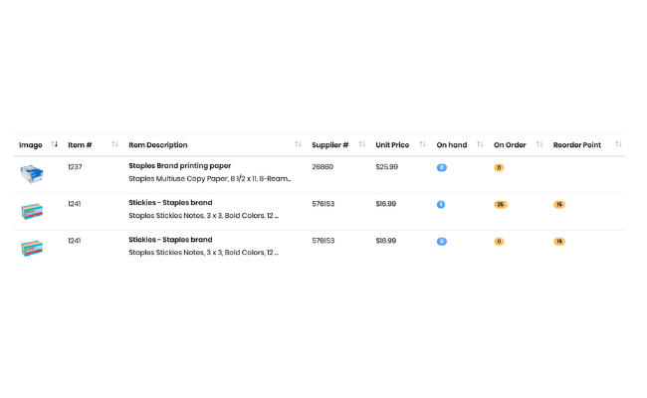
Task: Sort by Reorder Point column arrows
Action: tap(618, 144)
